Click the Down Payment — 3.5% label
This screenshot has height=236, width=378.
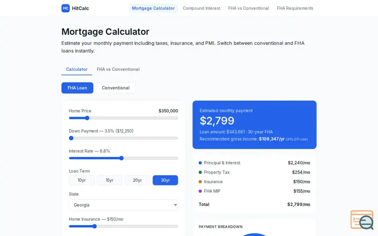pos(101,131)
